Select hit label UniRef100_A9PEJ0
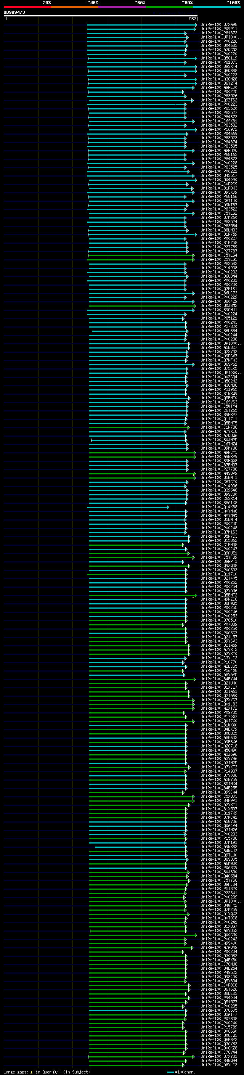Viewport: 244px width, 1075px height. coord(218,88)
